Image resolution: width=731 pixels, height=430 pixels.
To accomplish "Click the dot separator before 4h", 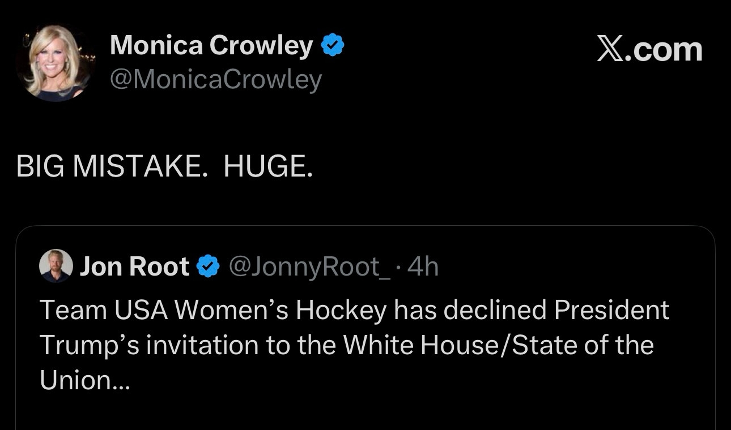I will [x=399, y=267].
